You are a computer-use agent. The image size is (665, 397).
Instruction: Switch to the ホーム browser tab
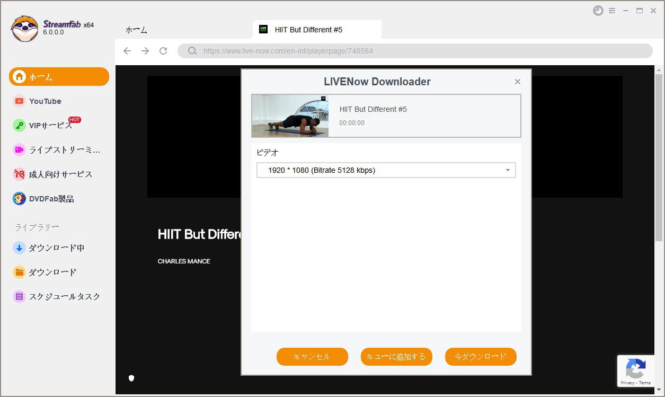click(x=137, y=30)
